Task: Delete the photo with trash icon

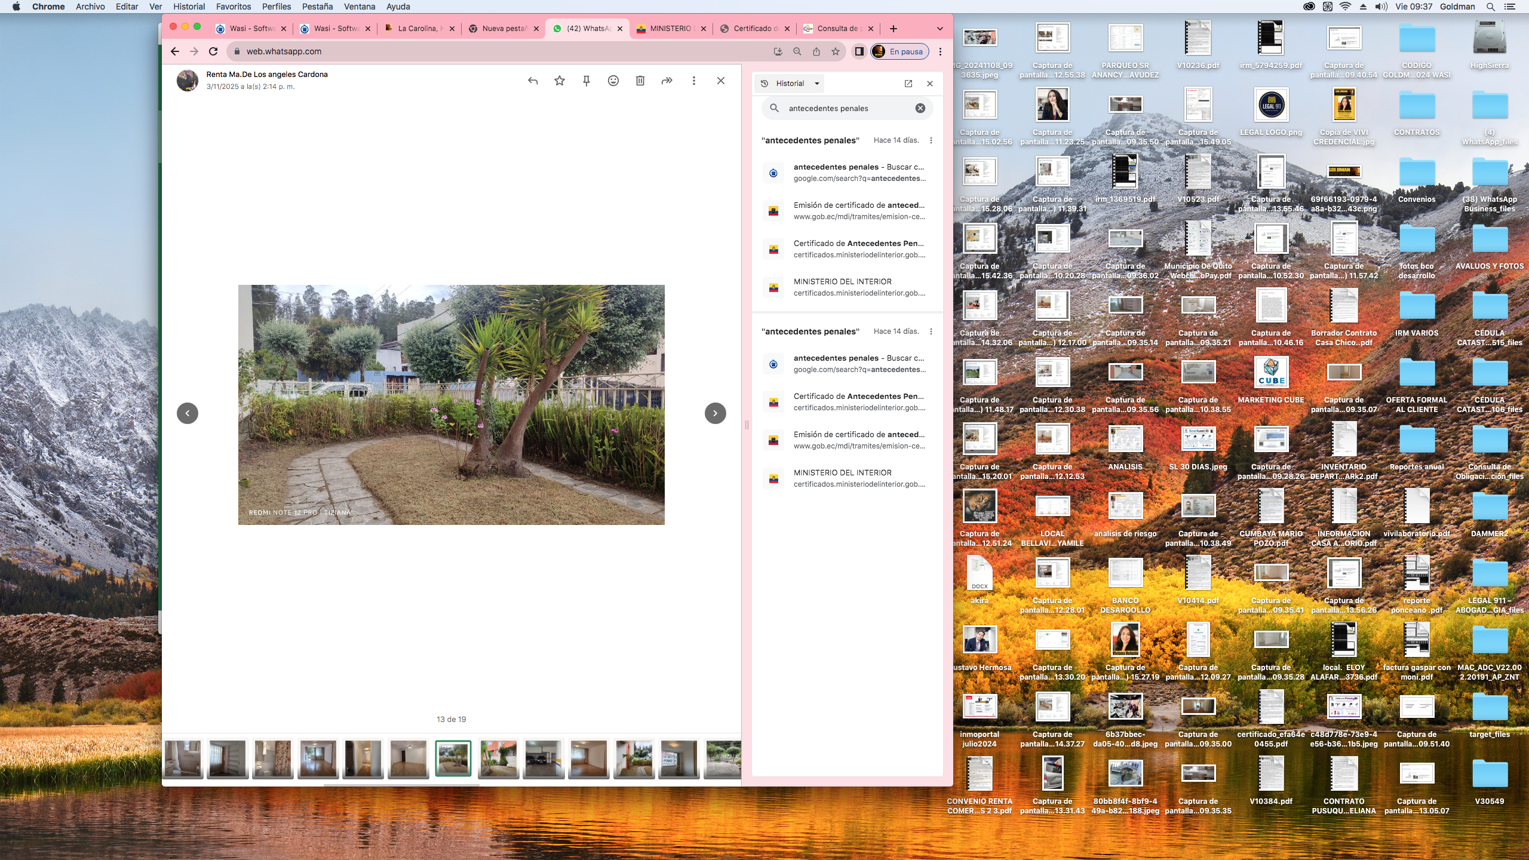Action: point(640,81)
